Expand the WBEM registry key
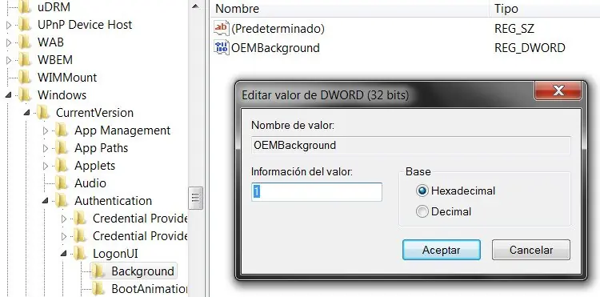Viewport: 600px width, 297px height. (x=9, y=60)
